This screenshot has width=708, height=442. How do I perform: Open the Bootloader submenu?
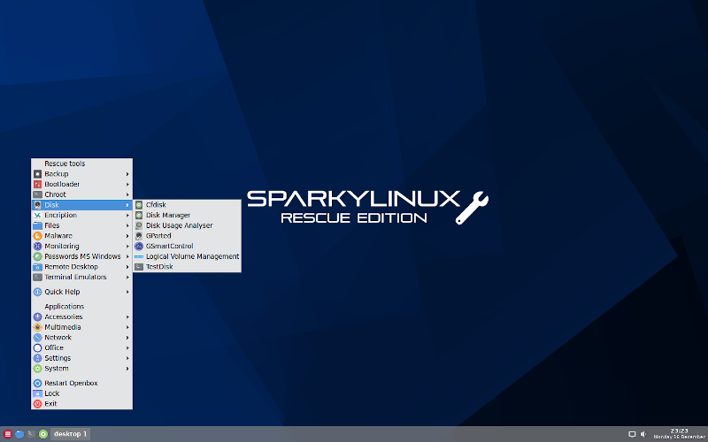coord(81,185)
